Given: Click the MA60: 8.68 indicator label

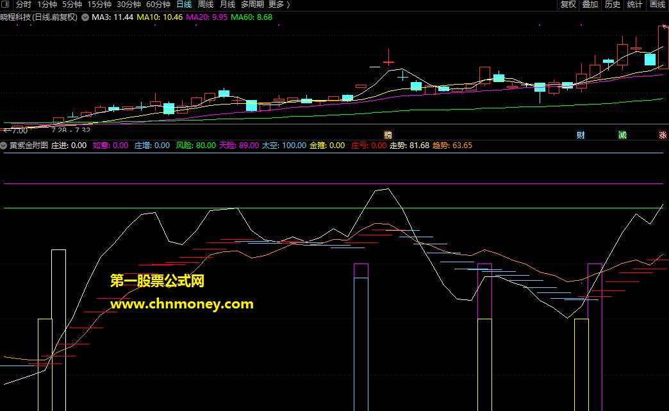Looking at the screenshot, I should pos(251,17).
